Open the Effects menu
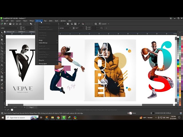 (32, 21)
